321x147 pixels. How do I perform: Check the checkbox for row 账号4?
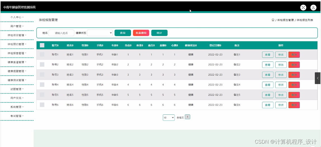42,85
